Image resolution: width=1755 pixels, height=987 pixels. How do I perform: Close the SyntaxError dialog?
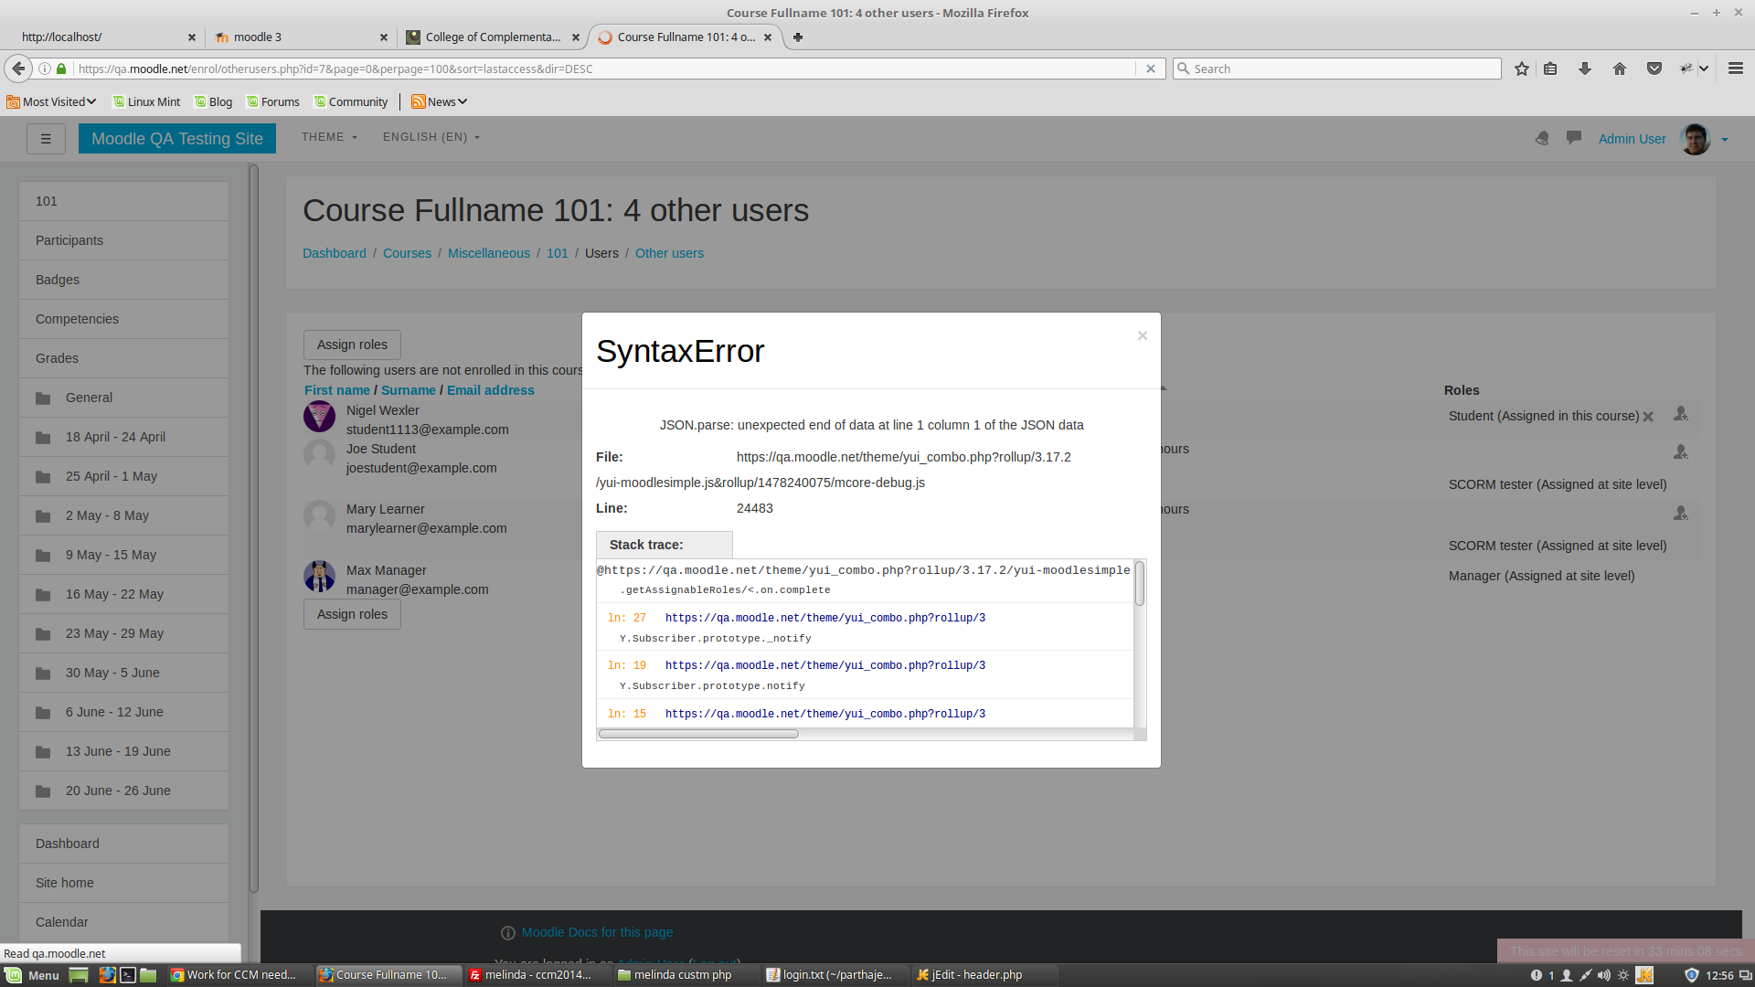[x=1142, y=335]
